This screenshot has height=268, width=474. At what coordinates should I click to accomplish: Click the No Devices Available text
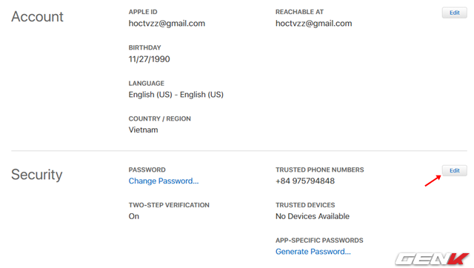click(313, 216)
